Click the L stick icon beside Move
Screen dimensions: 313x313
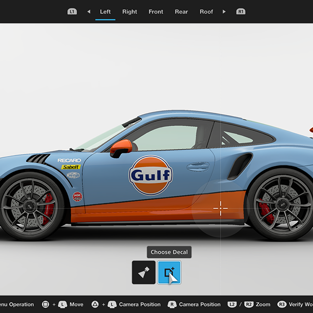[63, 305]
